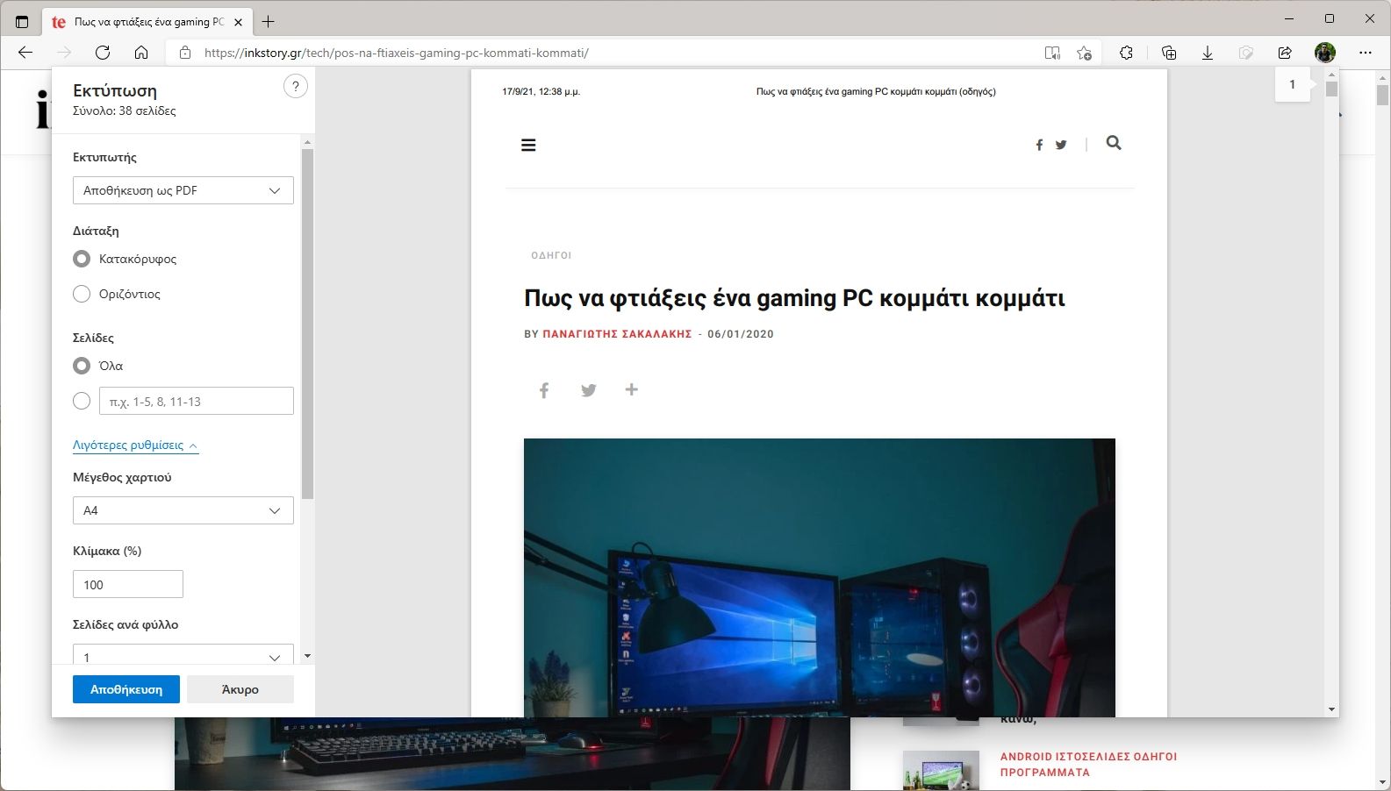Open the Share button
Image resolution: width=1391 pixels, height=791 pixels.
click(1285, 53)
